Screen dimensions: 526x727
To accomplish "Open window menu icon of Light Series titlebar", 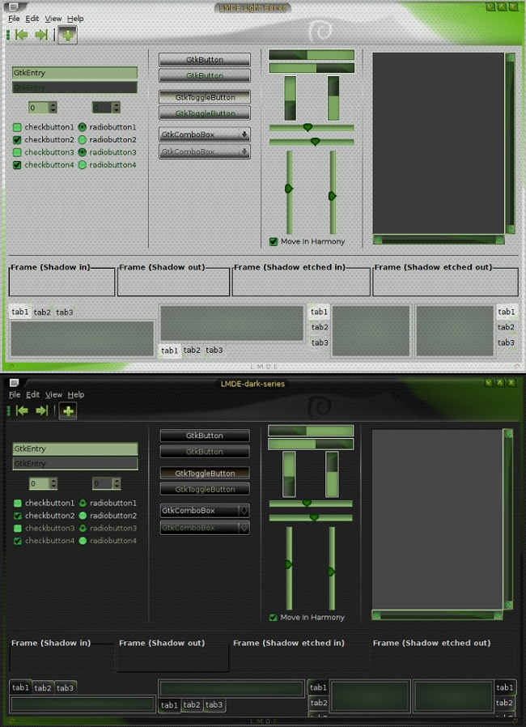I will click(x=14, y=7).
